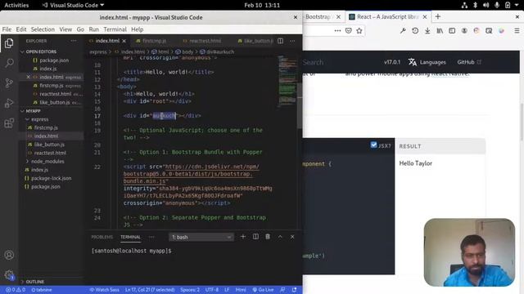Image resolution: width=524 pixels, height=294 pixels.
Task: Open clock and calendar Feb 10
Action: (x=262, y=5)
